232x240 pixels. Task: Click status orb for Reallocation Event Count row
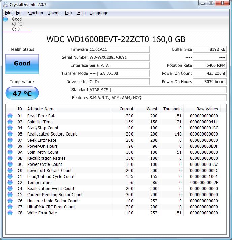pos(10,188)
